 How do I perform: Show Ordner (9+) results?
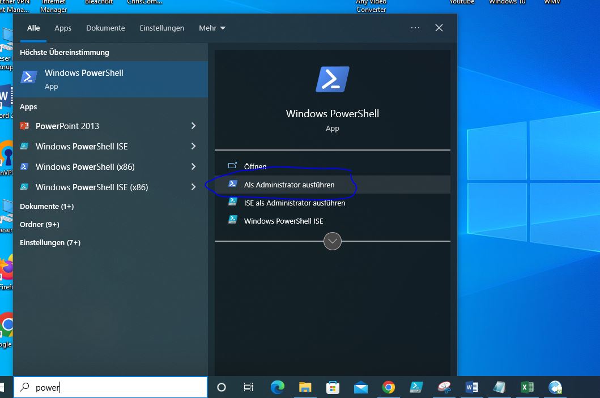click(40, 224)
